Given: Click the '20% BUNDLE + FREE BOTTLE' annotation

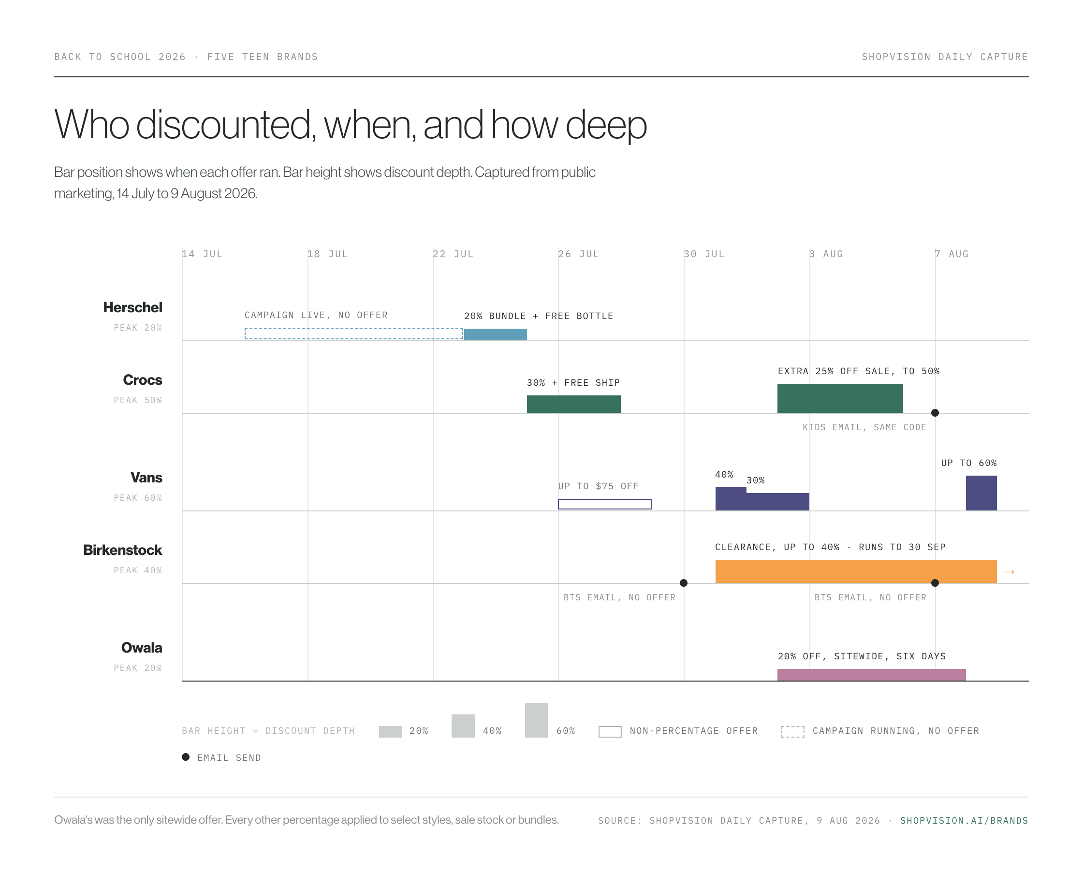Looking at the screenshot, I should [x=539, y=316].
